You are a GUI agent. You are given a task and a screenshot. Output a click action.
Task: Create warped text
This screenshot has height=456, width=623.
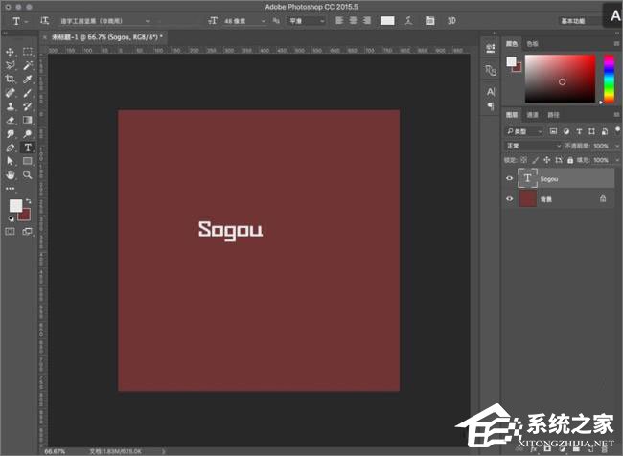[409, 21]
